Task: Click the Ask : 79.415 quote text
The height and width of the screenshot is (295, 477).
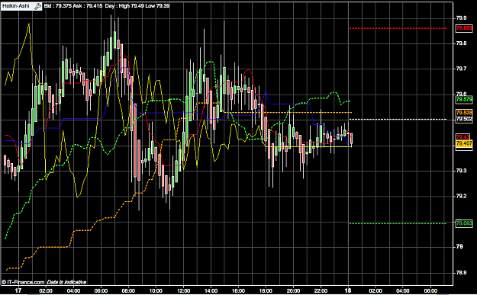Action: [88, 6]
